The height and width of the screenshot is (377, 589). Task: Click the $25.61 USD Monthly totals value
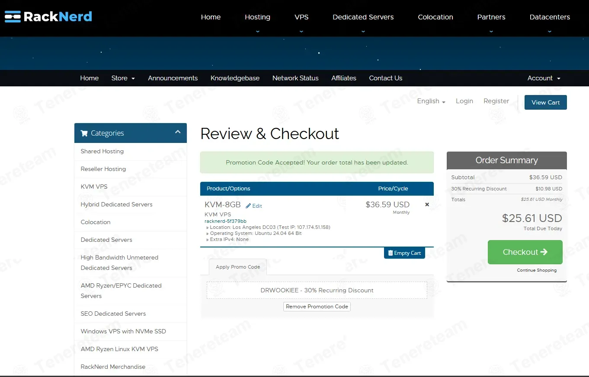(x=542, y=200)
